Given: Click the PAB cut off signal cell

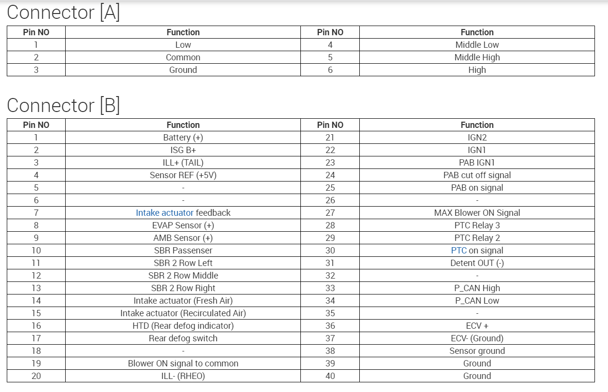Looking at the screenshot, I should click(x=477, y=175).
